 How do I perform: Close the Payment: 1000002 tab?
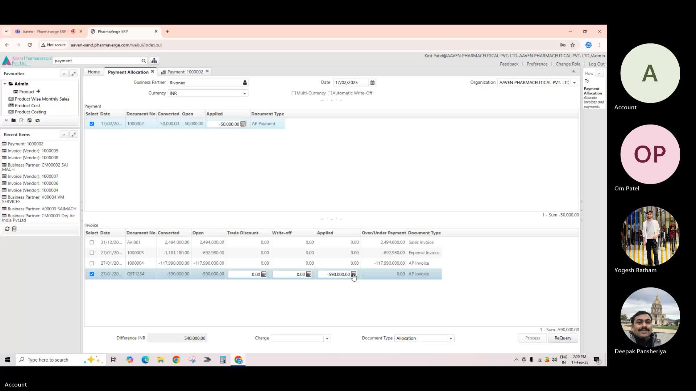[x=207, y=71]
